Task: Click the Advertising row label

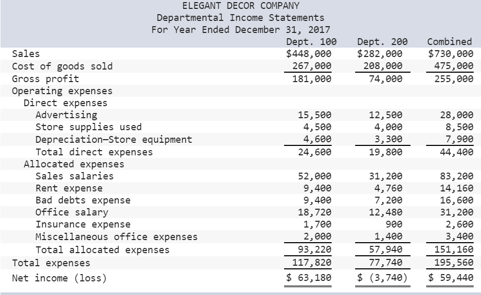Action: point(66,115)
